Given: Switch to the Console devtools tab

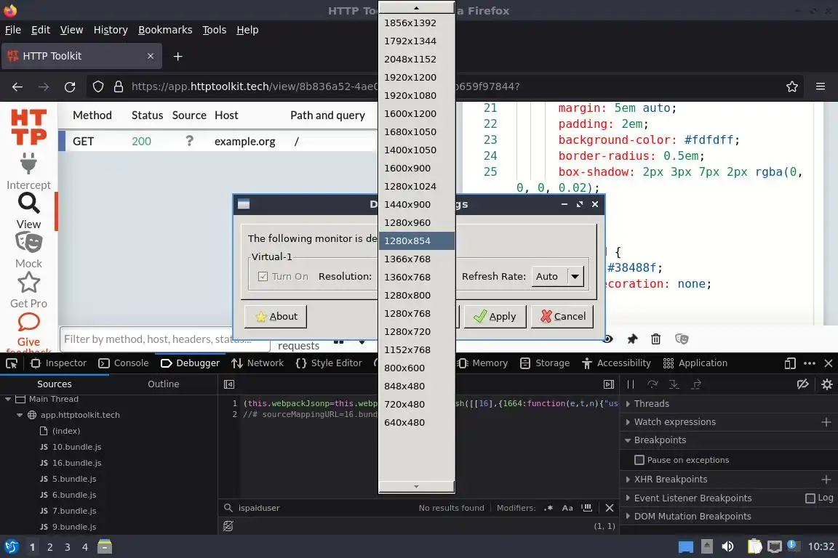Looking at the screenshot, I should tap(124, 363).
